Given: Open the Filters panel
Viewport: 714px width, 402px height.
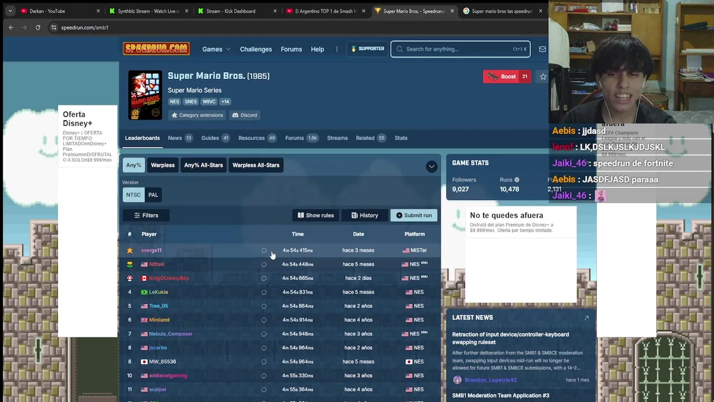Looking at the screenshot, I should (x=146, y=216).
